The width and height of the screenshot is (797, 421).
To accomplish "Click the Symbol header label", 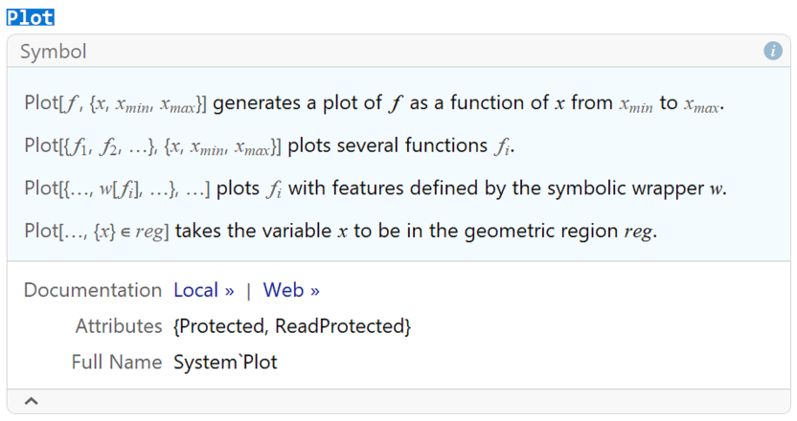I will tap(53, 52).
